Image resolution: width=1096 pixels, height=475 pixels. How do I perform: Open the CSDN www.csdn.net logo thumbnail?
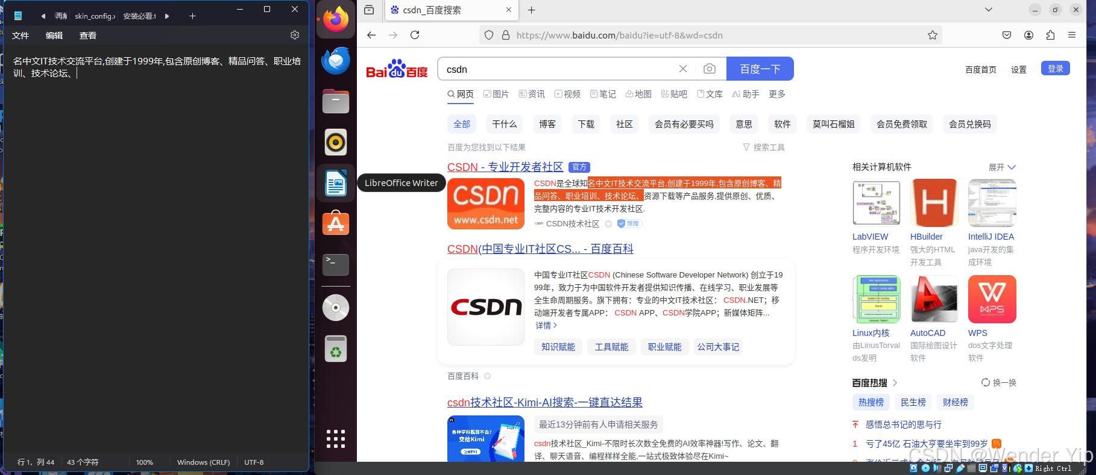[x=486, y=203]
